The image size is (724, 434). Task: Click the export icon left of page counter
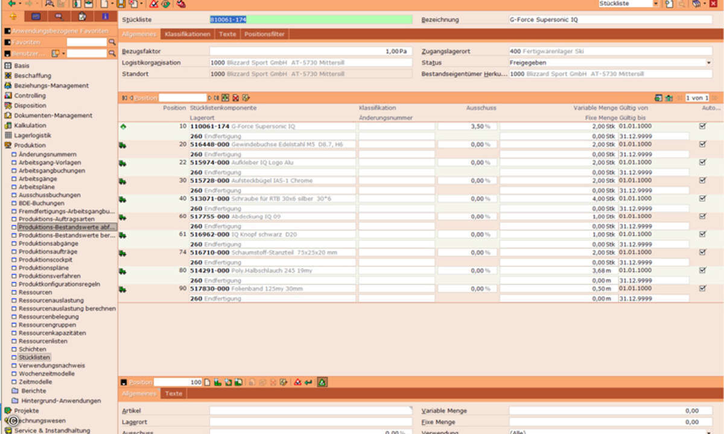coord(658,98)
